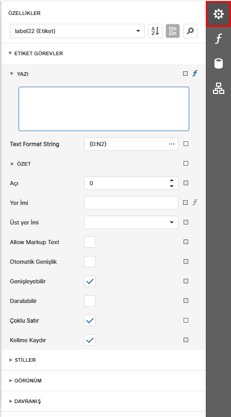
Task: Open expression editor for Yer İmi
Action: coord(195,203)
